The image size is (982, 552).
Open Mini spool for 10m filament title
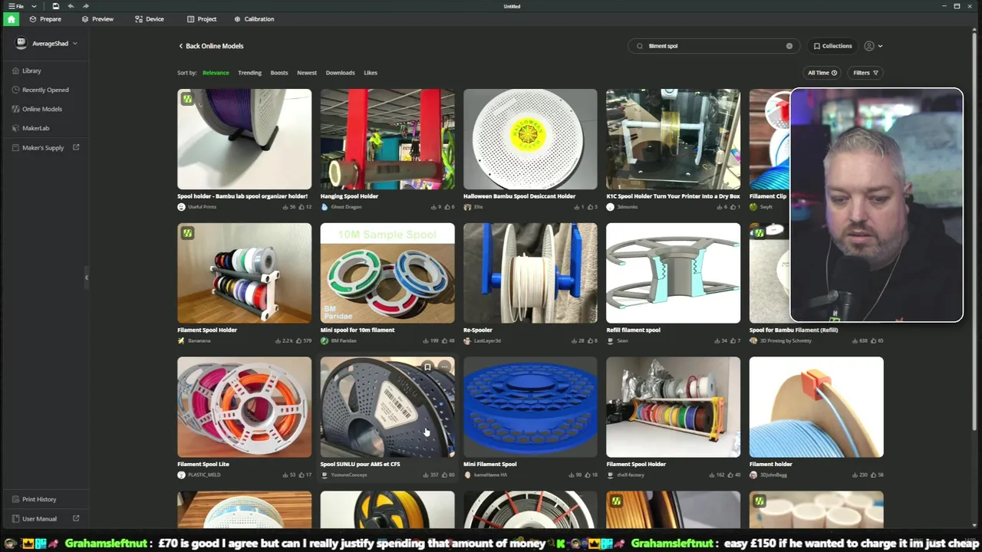[358, 330]
